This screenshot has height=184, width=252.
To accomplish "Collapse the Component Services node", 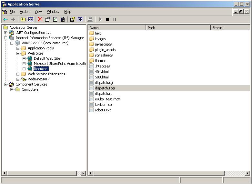I will click(5, 85).
